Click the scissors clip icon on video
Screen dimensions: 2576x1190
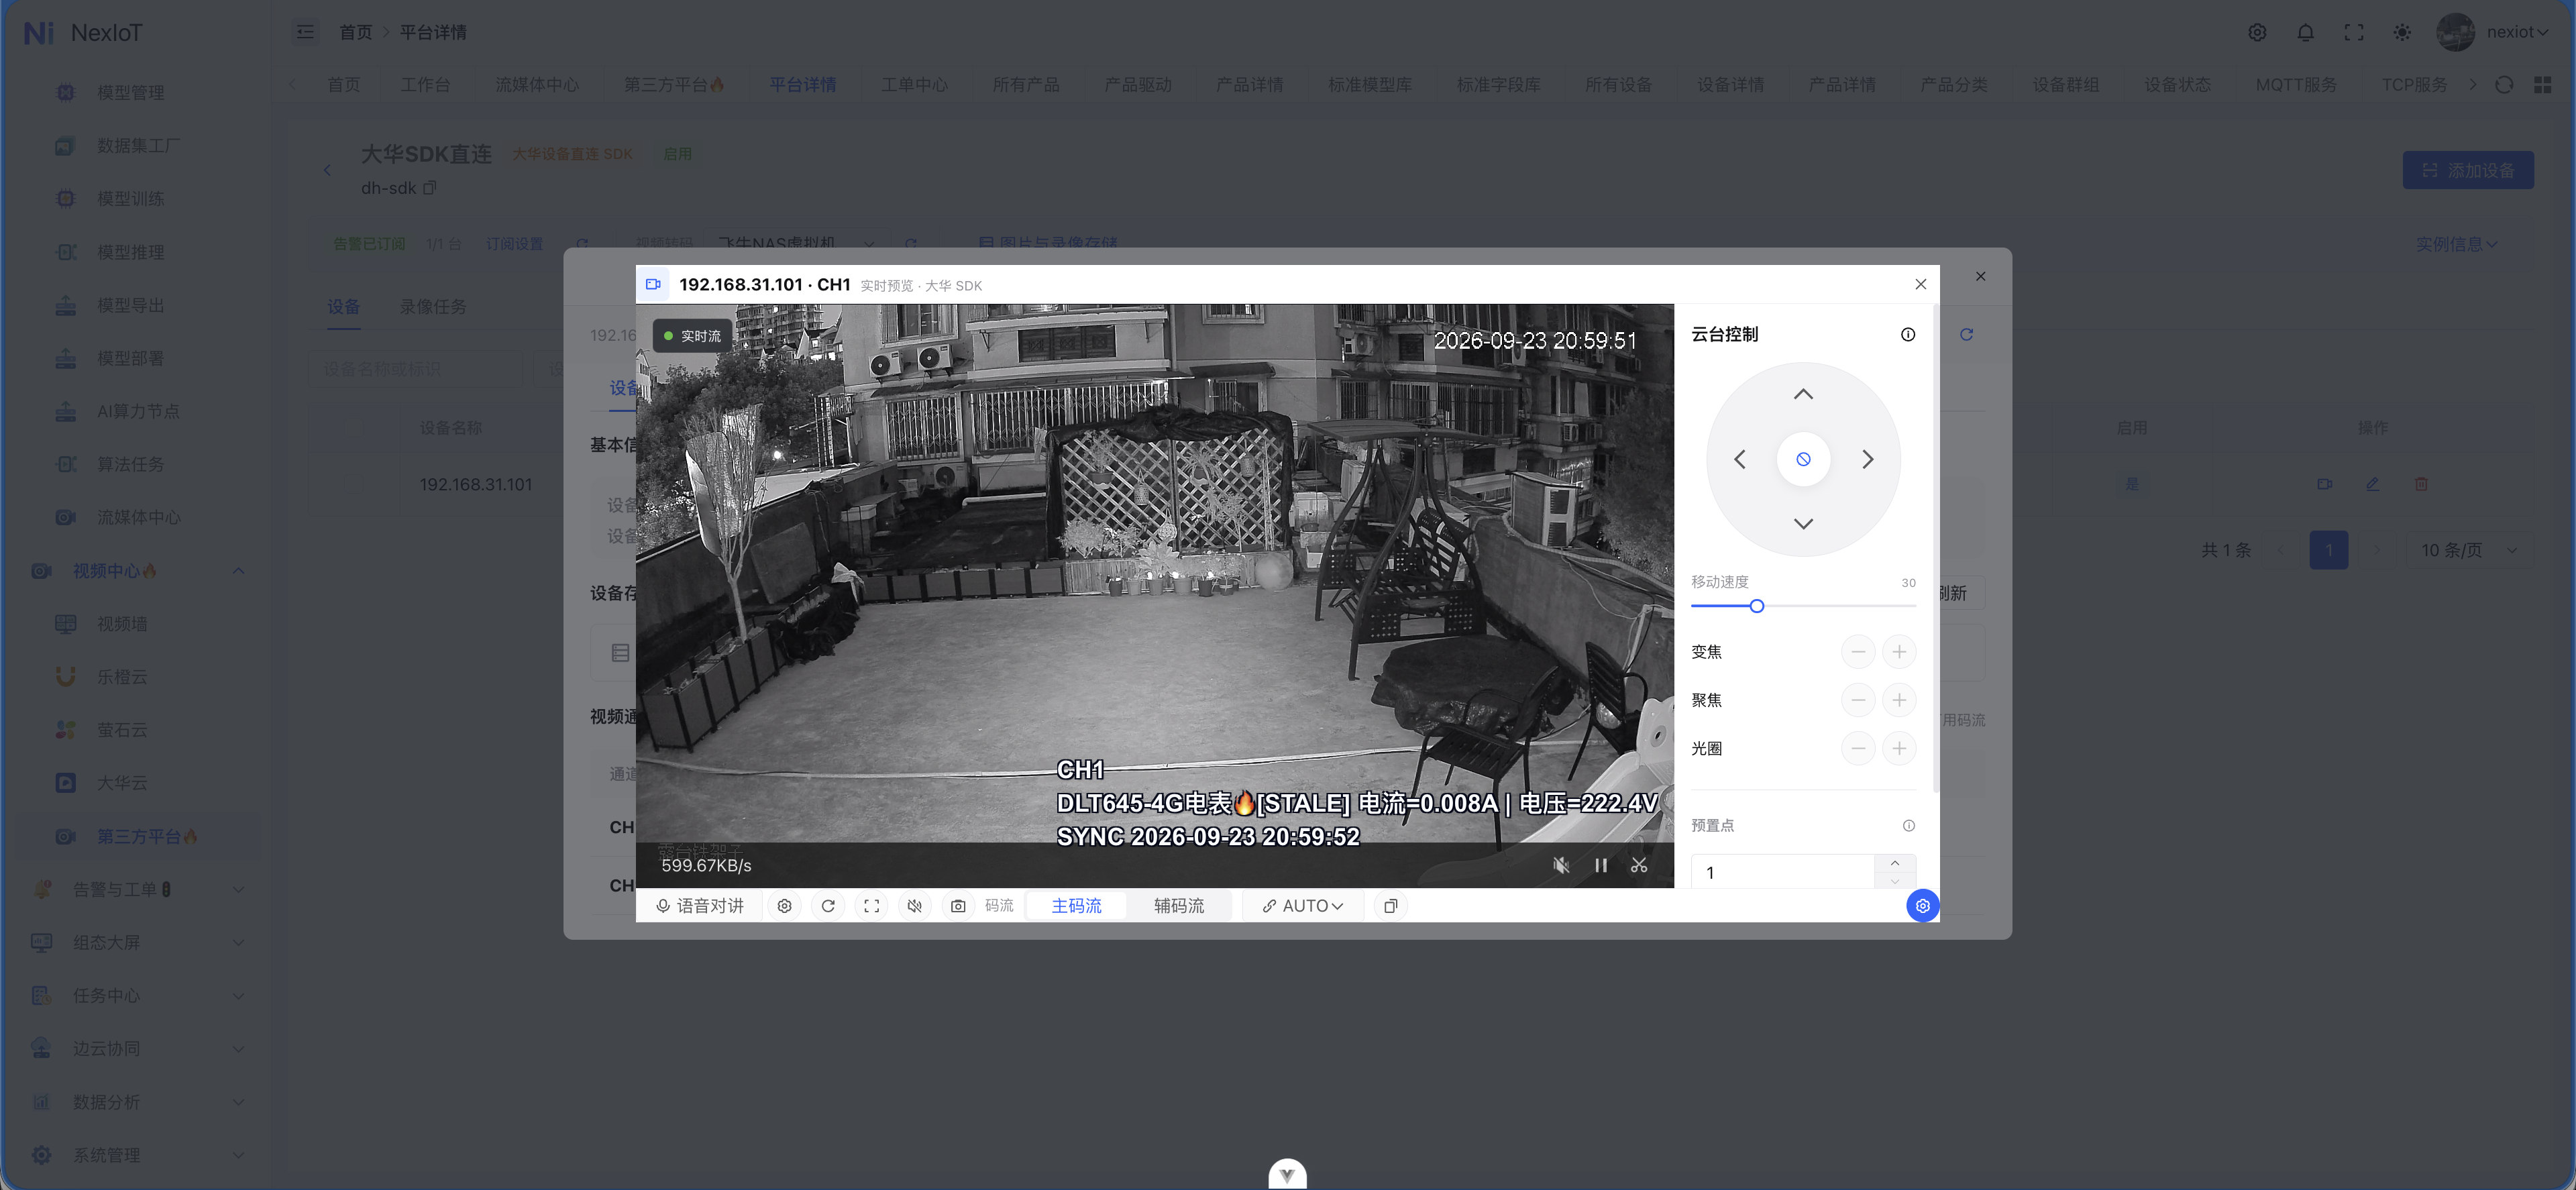1638,865
